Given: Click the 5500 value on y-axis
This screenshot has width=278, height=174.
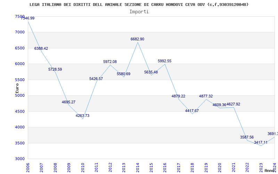Looking at the screenshot, I should pos(20,80).
